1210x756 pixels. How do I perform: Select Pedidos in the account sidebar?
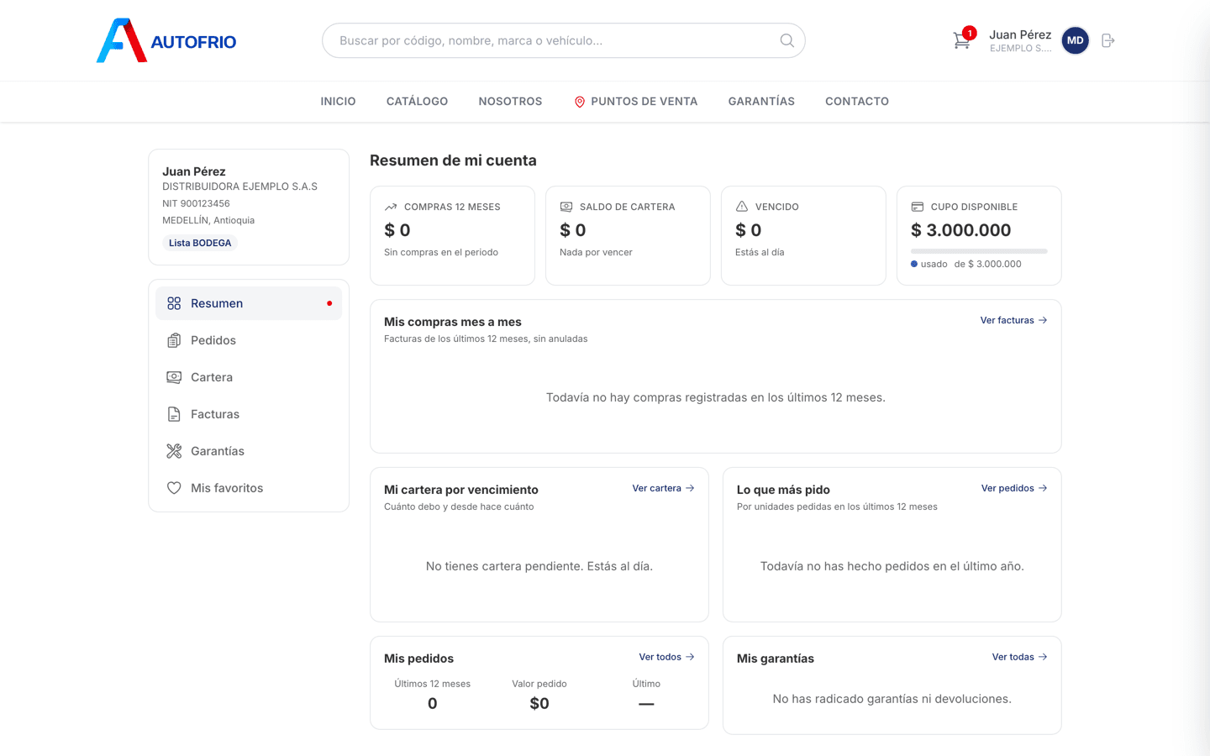click(x=249, y=340)
